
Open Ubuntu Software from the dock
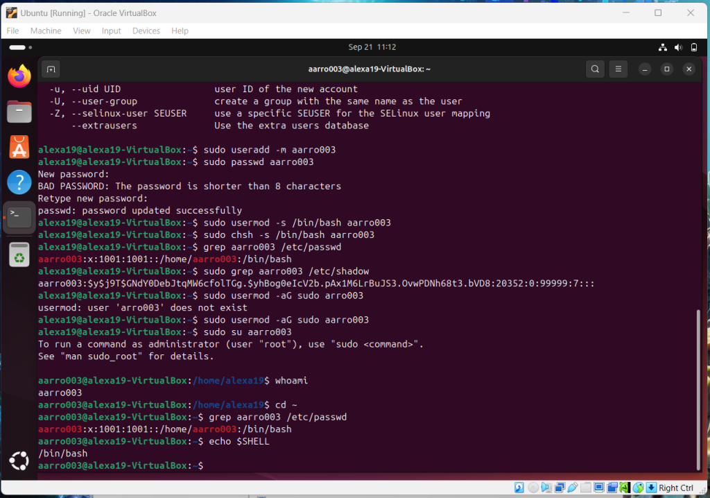click(x=19, y=147)
